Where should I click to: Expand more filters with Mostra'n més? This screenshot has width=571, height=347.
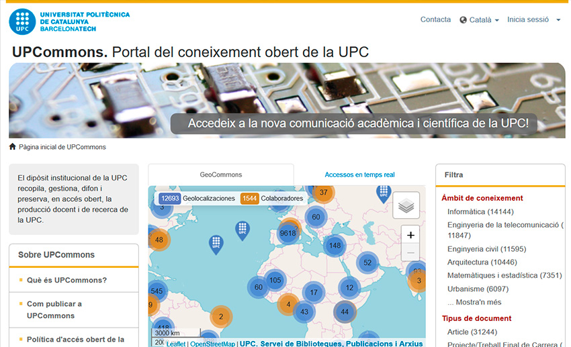[x=474, y=302]
